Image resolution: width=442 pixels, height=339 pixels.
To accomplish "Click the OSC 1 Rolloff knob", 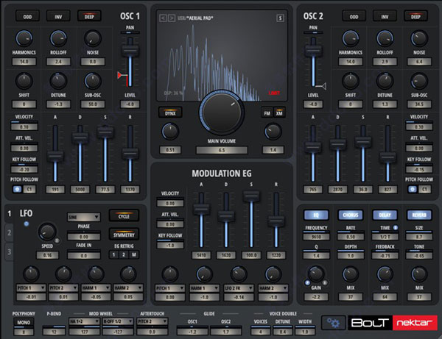I will tap(58, 38).
